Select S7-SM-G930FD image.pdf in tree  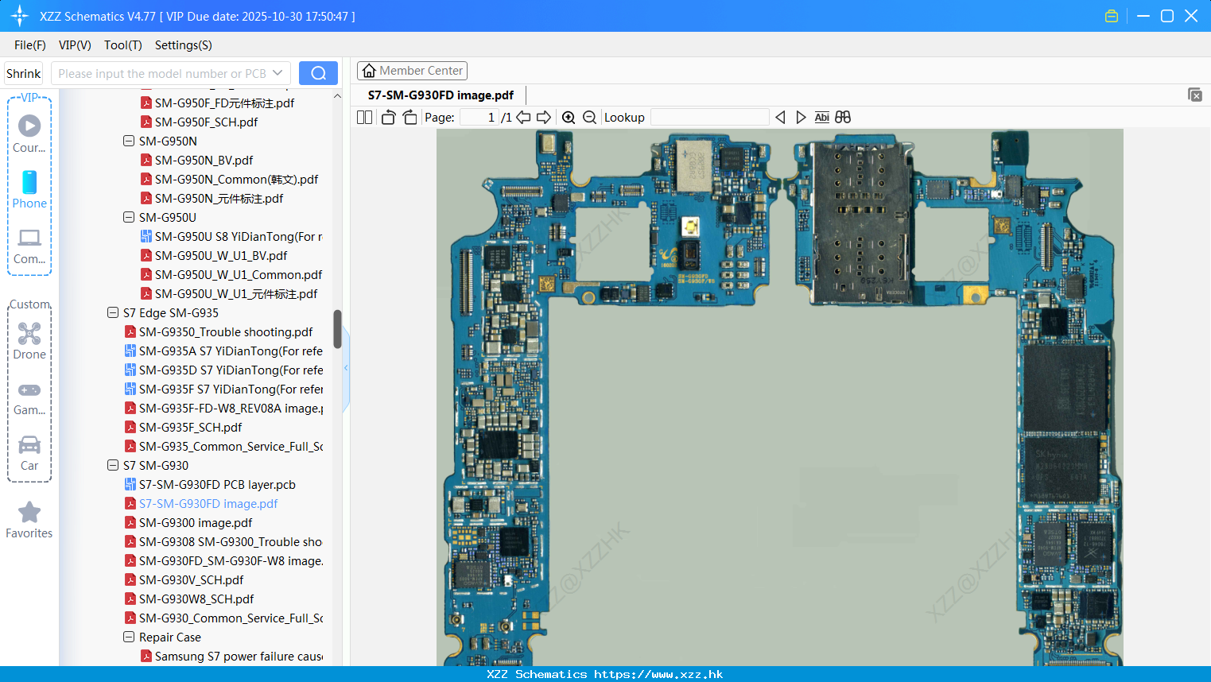pos(208,503)
